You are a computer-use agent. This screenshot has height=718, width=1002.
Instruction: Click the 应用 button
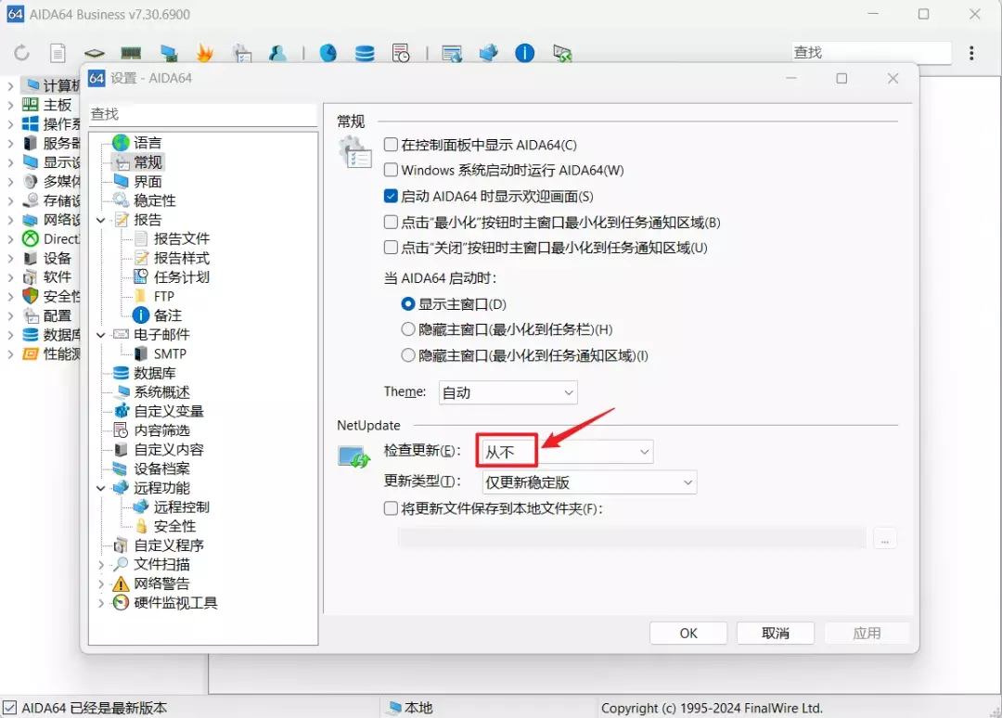point(867,633)
